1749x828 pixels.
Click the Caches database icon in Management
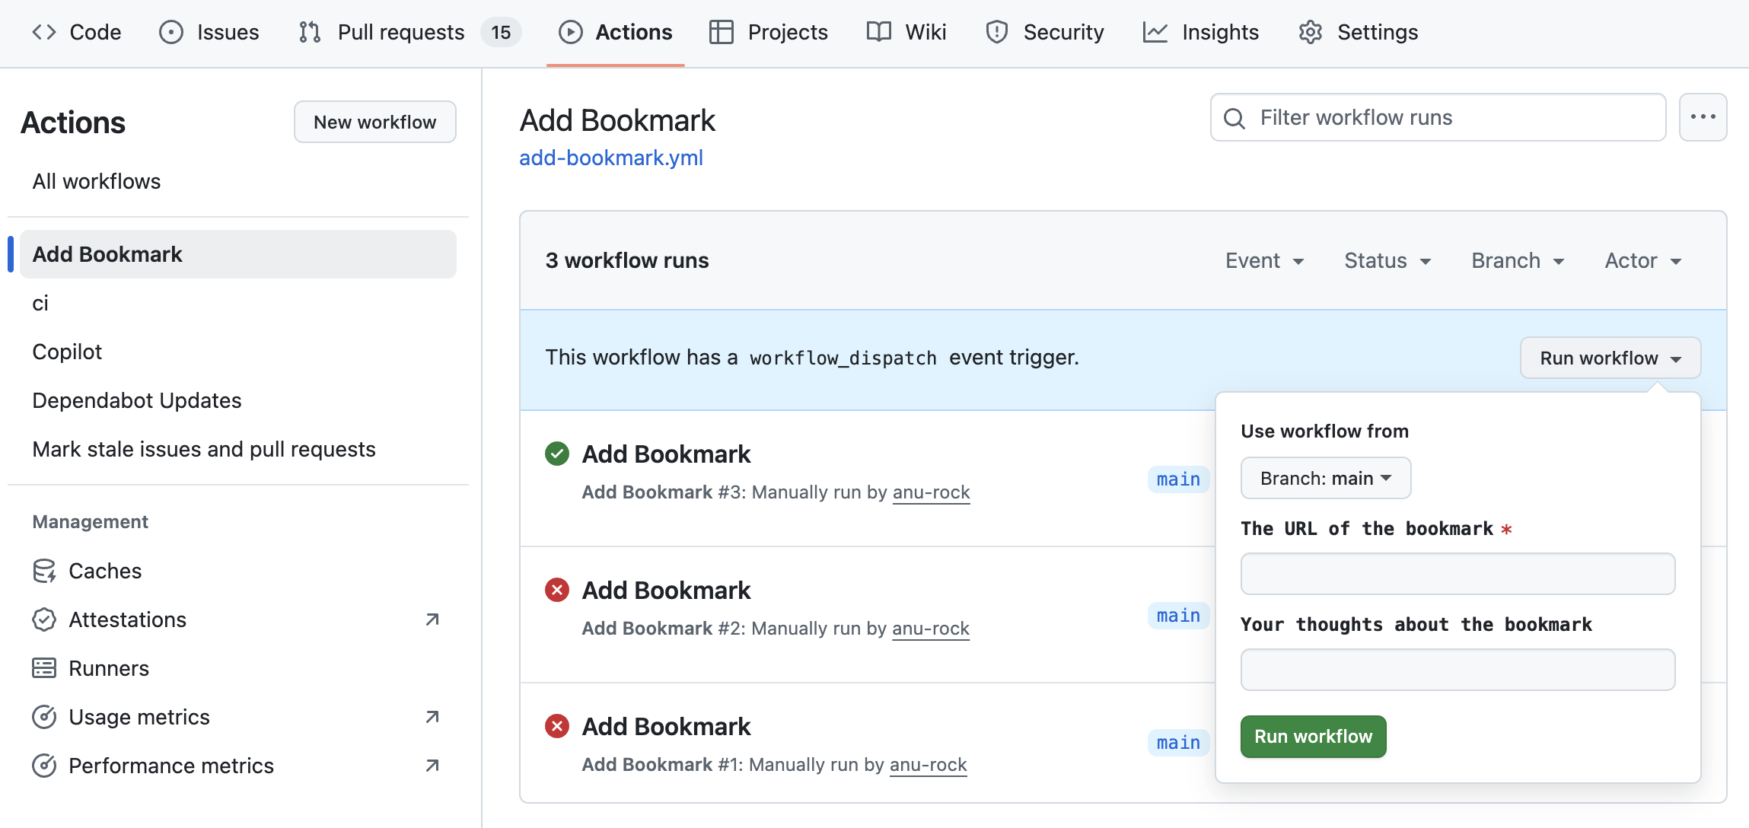point(44,571)
